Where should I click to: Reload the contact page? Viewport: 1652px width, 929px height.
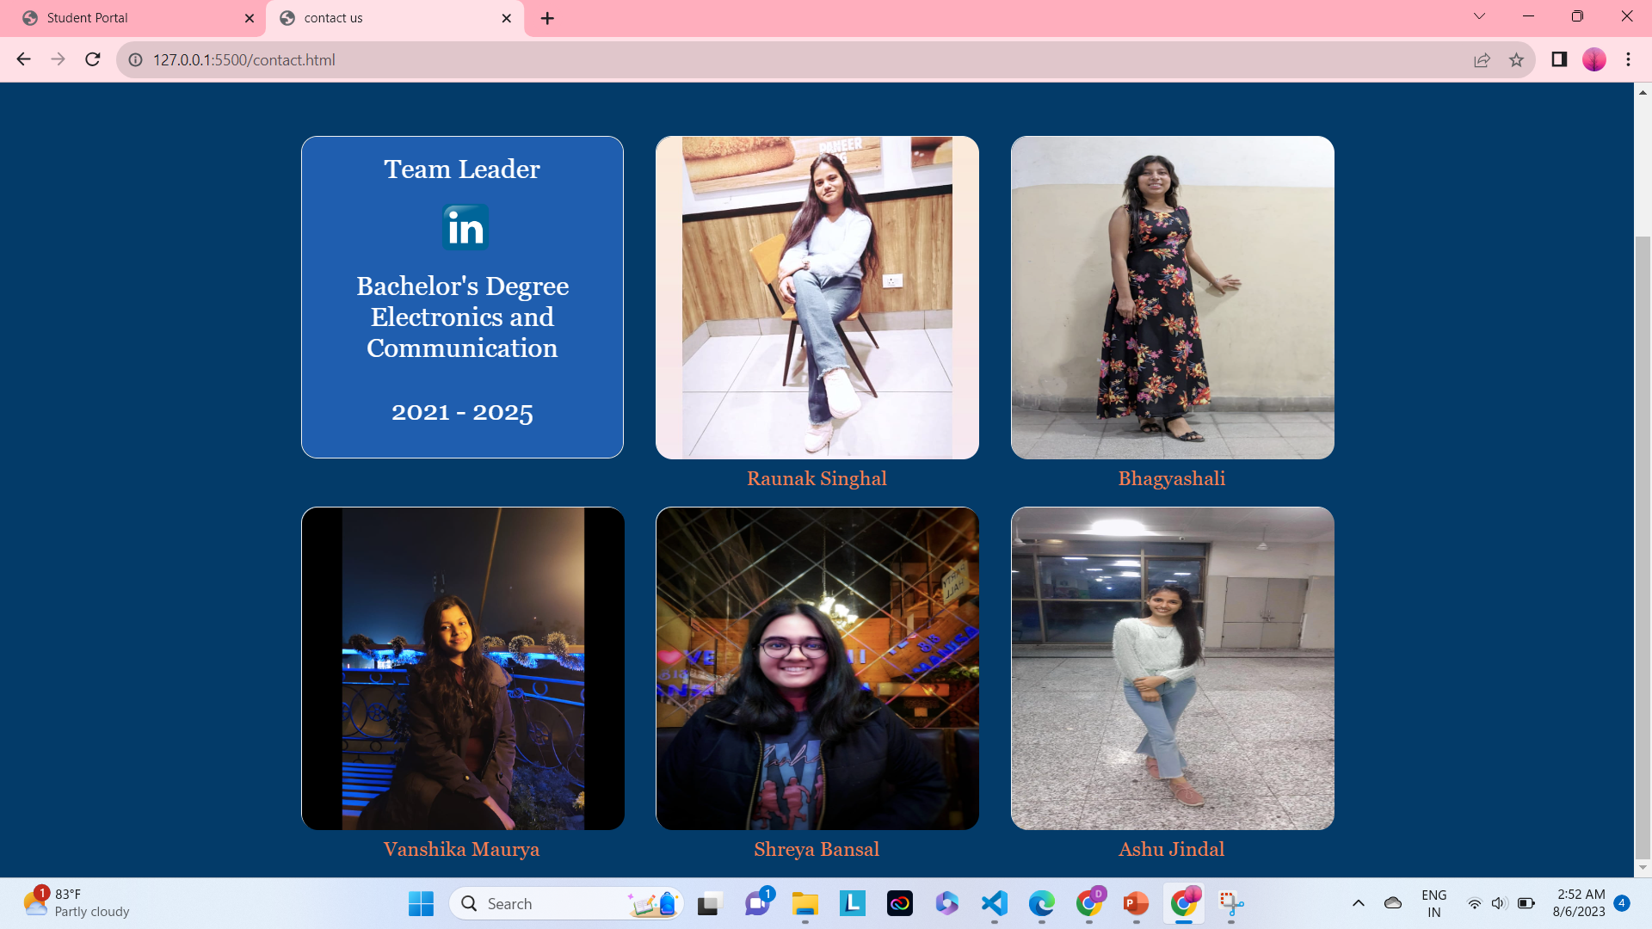coord(91,59)
